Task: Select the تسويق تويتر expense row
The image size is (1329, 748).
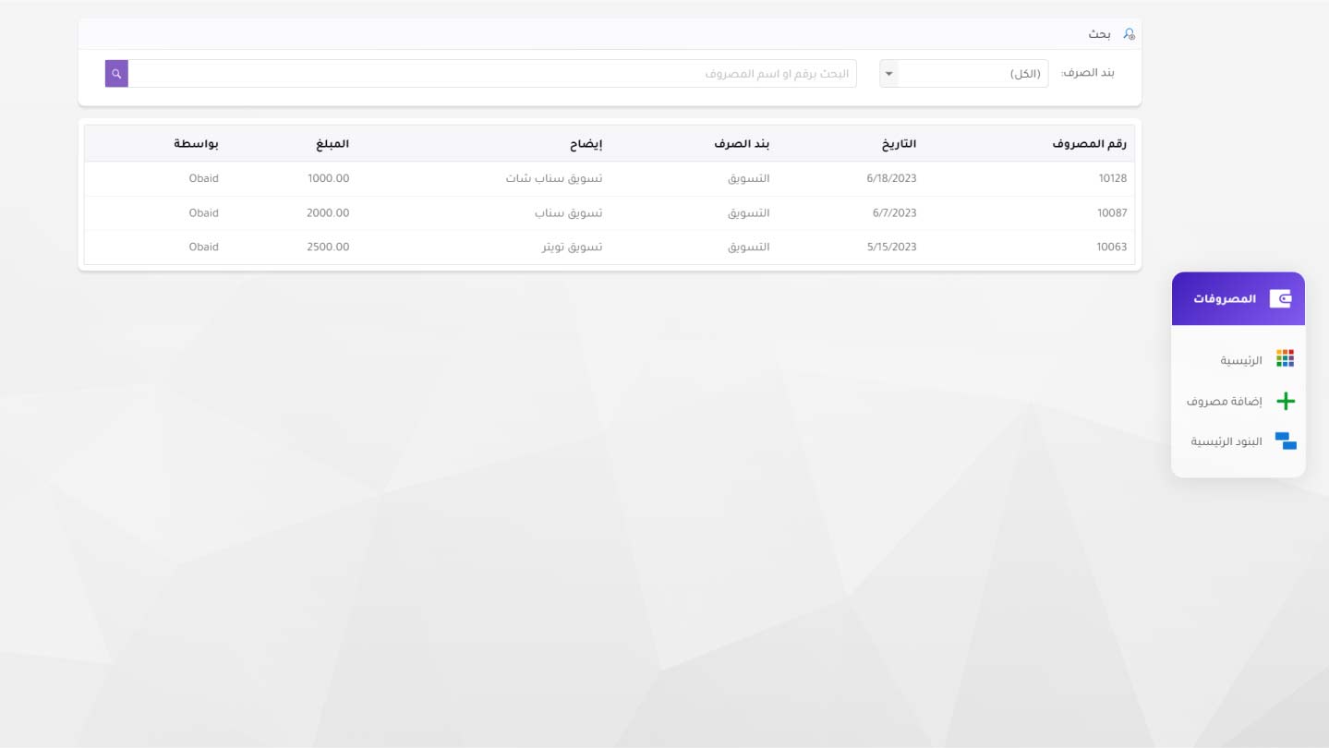Action: point(572,247)
